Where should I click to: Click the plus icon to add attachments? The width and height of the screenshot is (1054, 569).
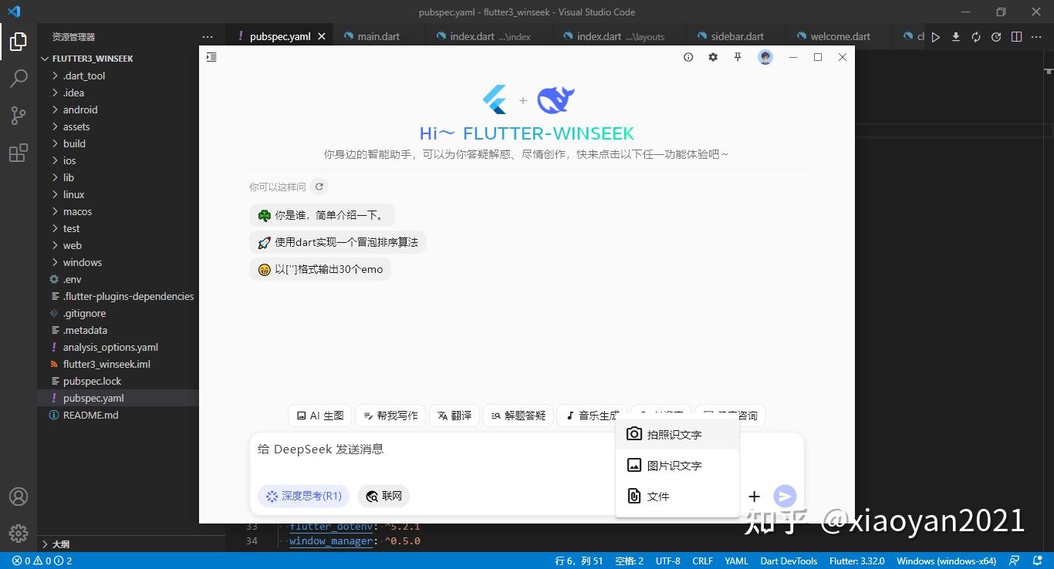click(x=754, y=496)
